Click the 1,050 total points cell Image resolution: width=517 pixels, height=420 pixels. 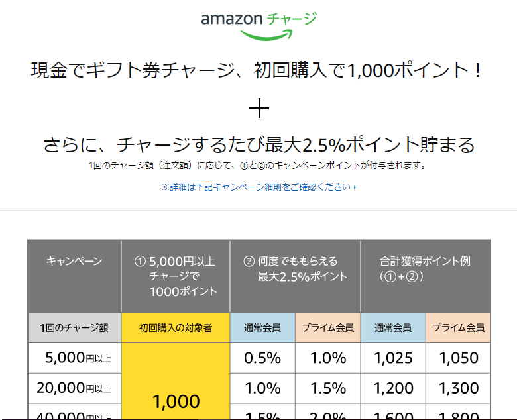458,358
